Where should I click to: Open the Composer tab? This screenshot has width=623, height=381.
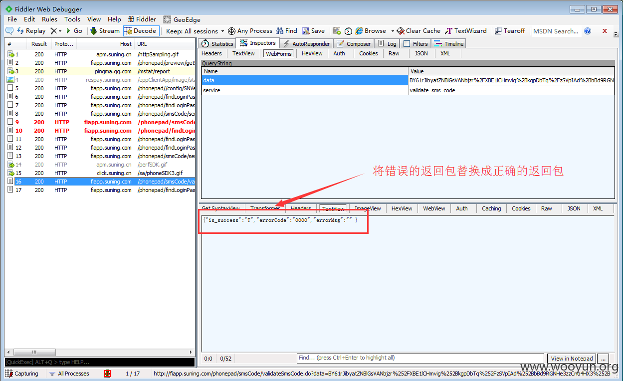click(x=354, y=44)
